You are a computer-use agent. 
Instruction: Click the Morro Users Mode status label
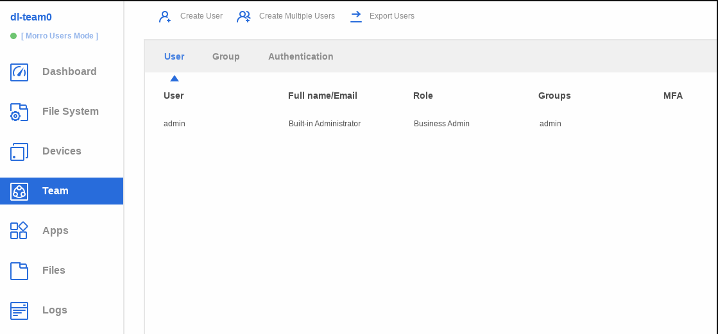click(60, 36)
